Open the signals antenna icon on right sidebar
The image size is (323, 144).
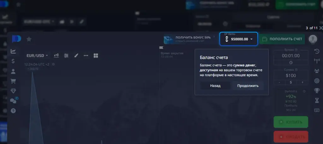pos(317,61)
